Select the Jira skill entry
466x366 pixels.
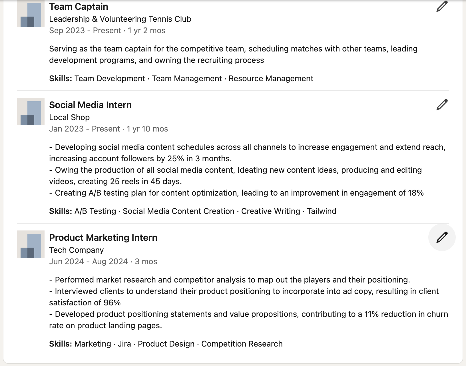(124, 344)
